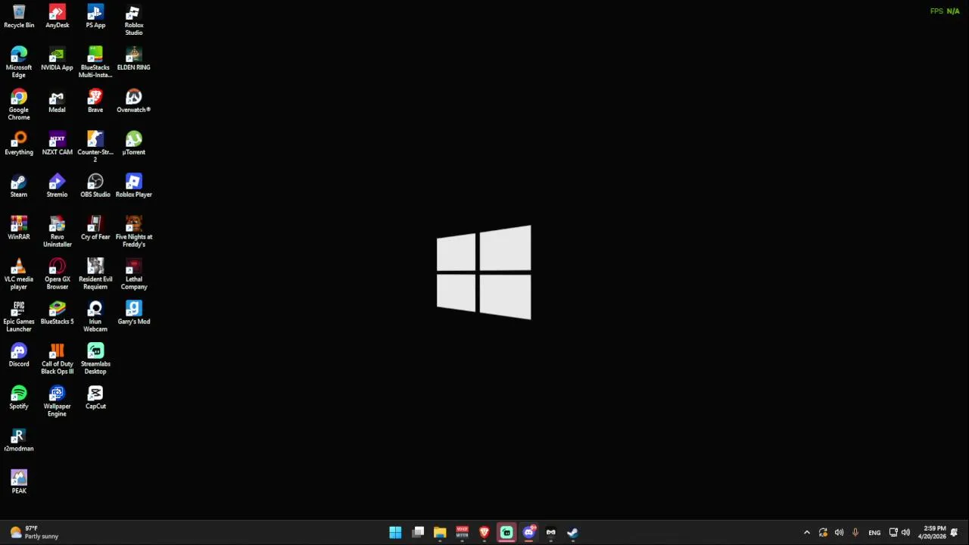Open the weather widget showing Partly sunny
The width and height of the screenshot is (969, 545).
(33, 532)
